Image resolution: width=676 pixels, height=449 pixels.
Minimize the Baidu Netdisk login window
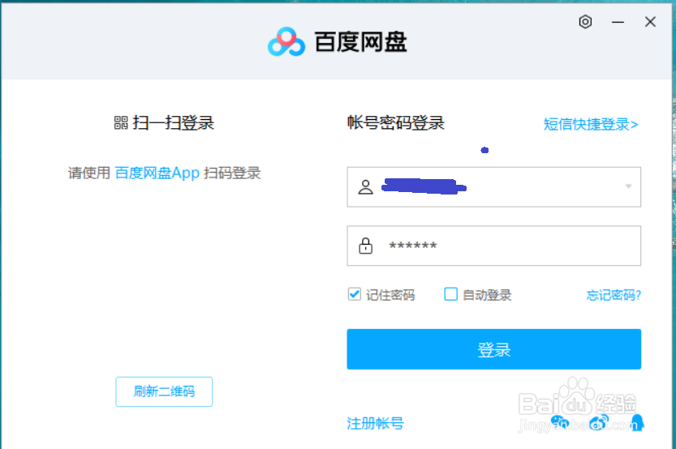[618, 22]
